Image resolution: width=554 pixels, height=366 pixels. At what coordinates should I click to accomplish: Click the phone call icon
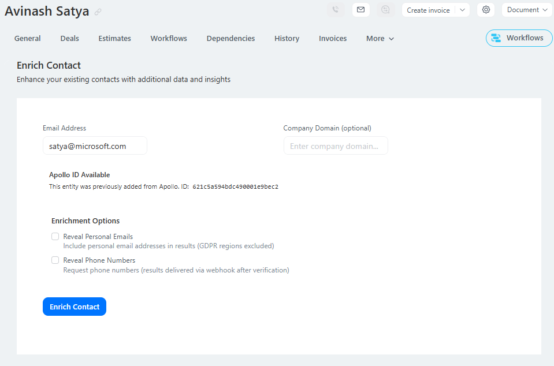(x=336, y=10)
